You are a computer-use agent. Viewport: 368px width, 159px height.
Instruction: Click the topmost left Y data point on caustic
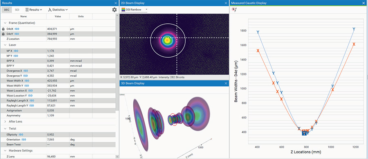point(258,32)
